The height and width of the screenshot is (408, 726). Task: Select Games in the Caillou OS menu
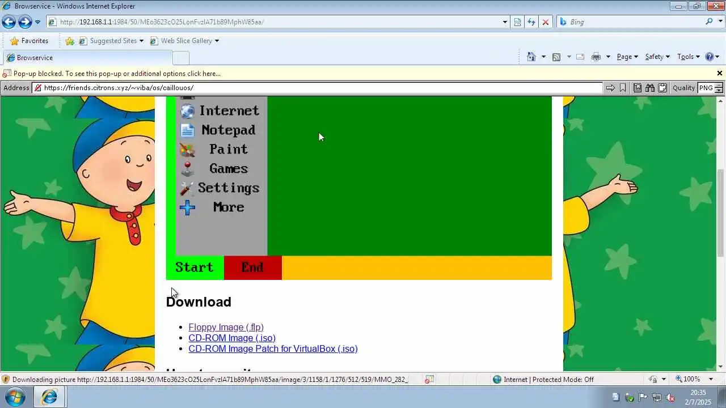click(214, 169)
